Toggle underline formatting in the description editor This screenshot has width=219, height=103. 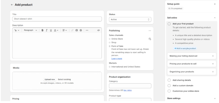(51, 30)
